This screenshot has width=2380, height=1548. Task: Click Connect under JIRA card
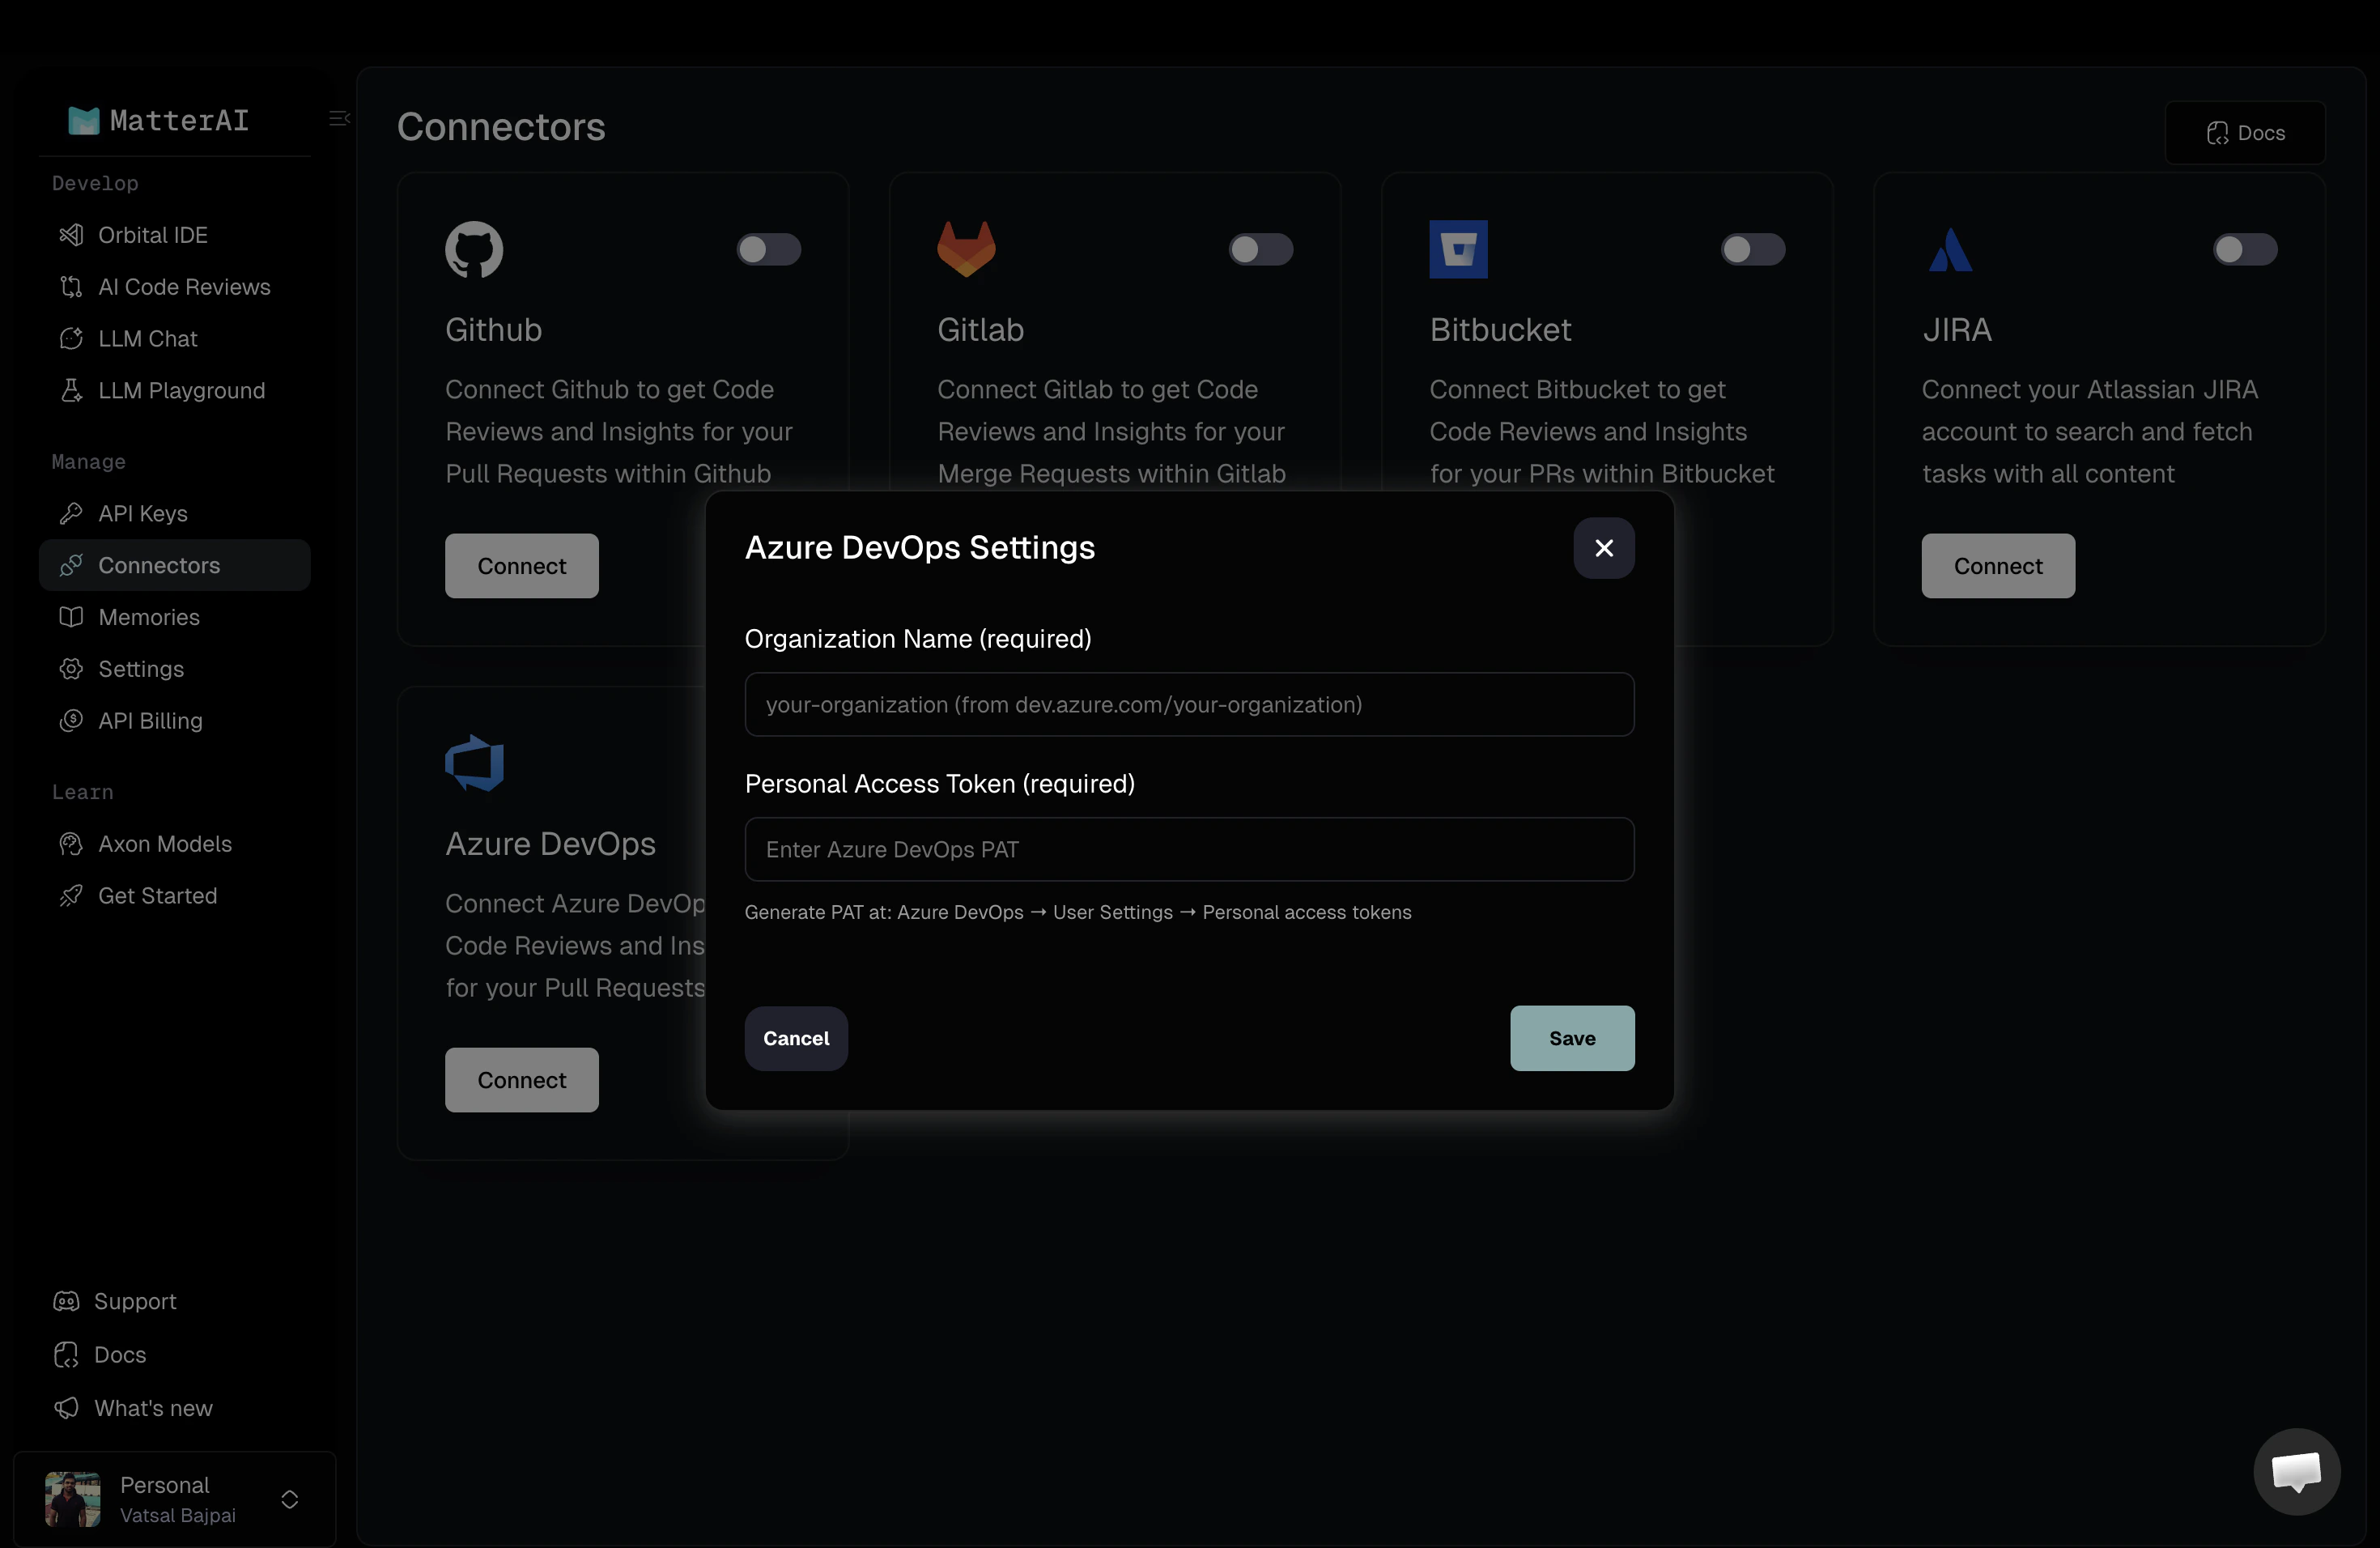tap(1998, 565)
